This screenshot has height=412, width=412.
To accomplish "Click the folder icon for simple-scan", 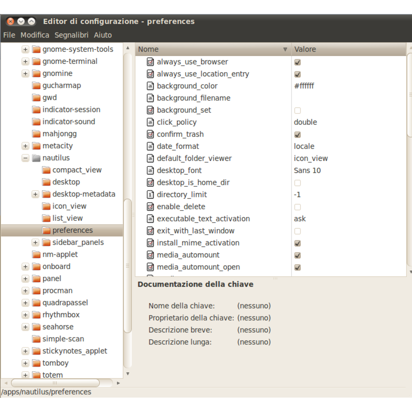I will coord(35,339).
